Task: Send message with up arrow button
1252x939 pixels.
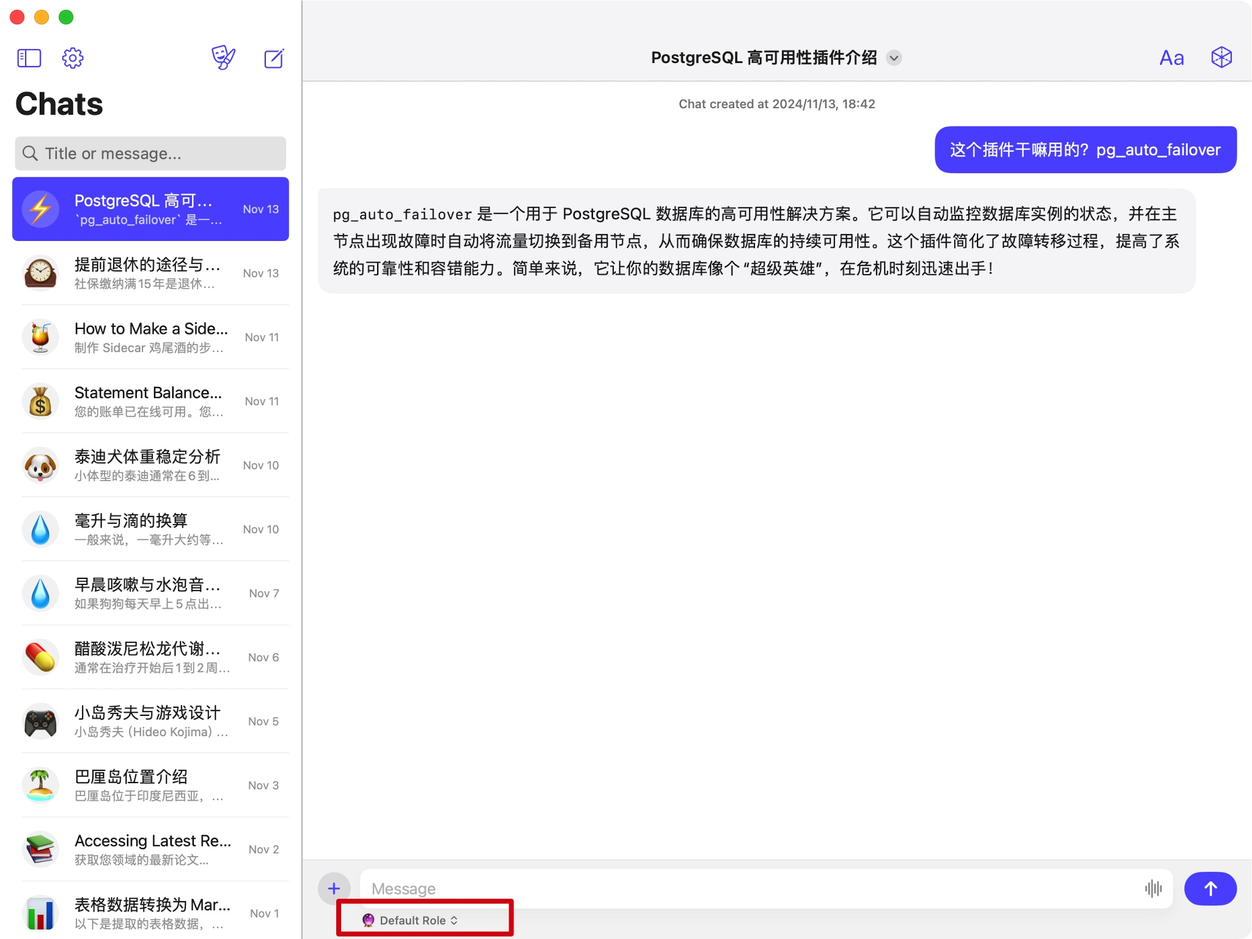Action: 1210,888
